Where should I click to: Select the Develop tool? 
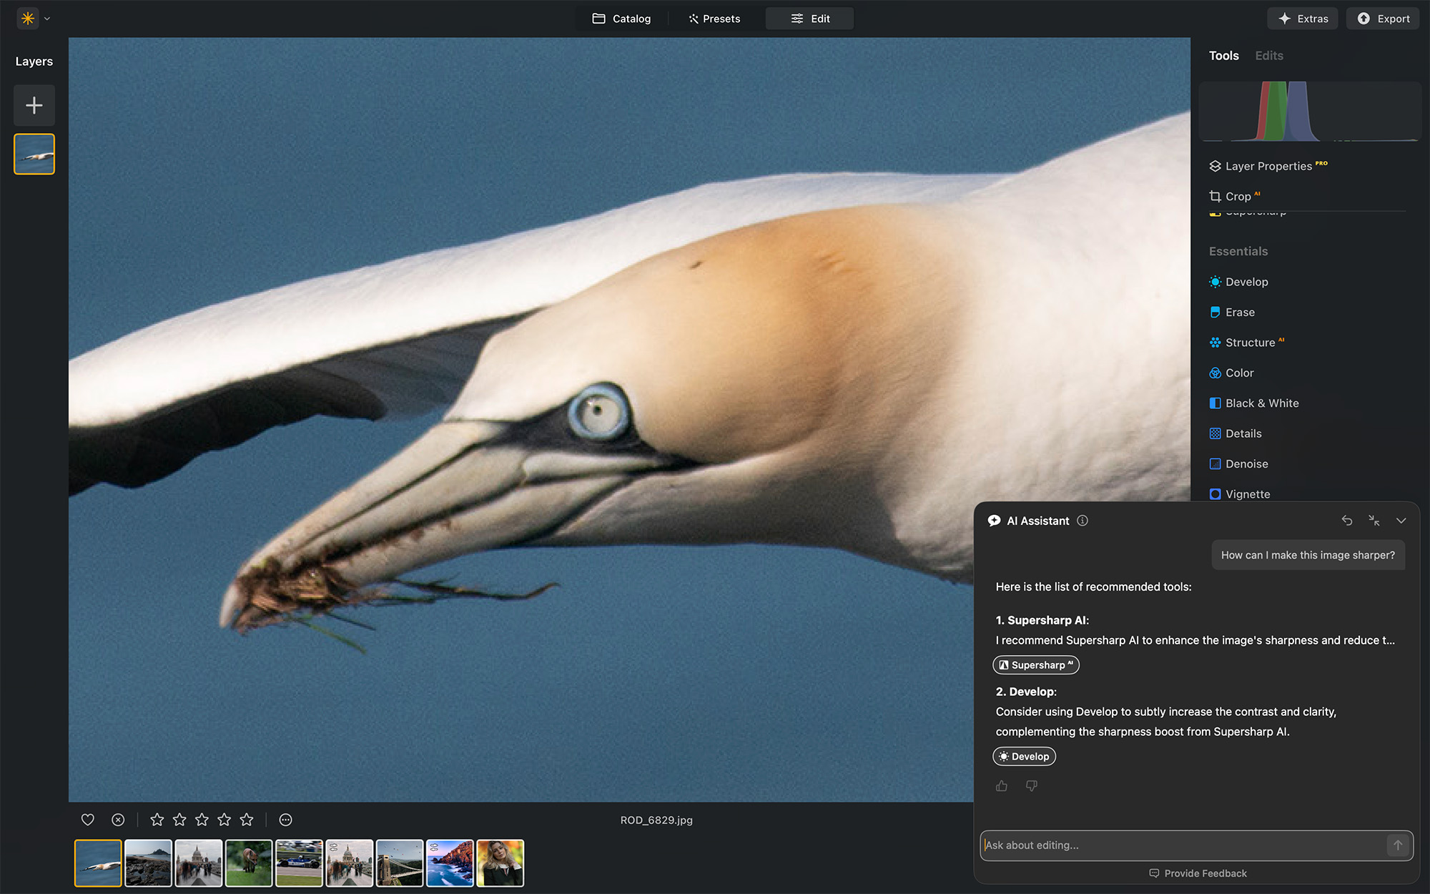click(x=1246, y=282)
